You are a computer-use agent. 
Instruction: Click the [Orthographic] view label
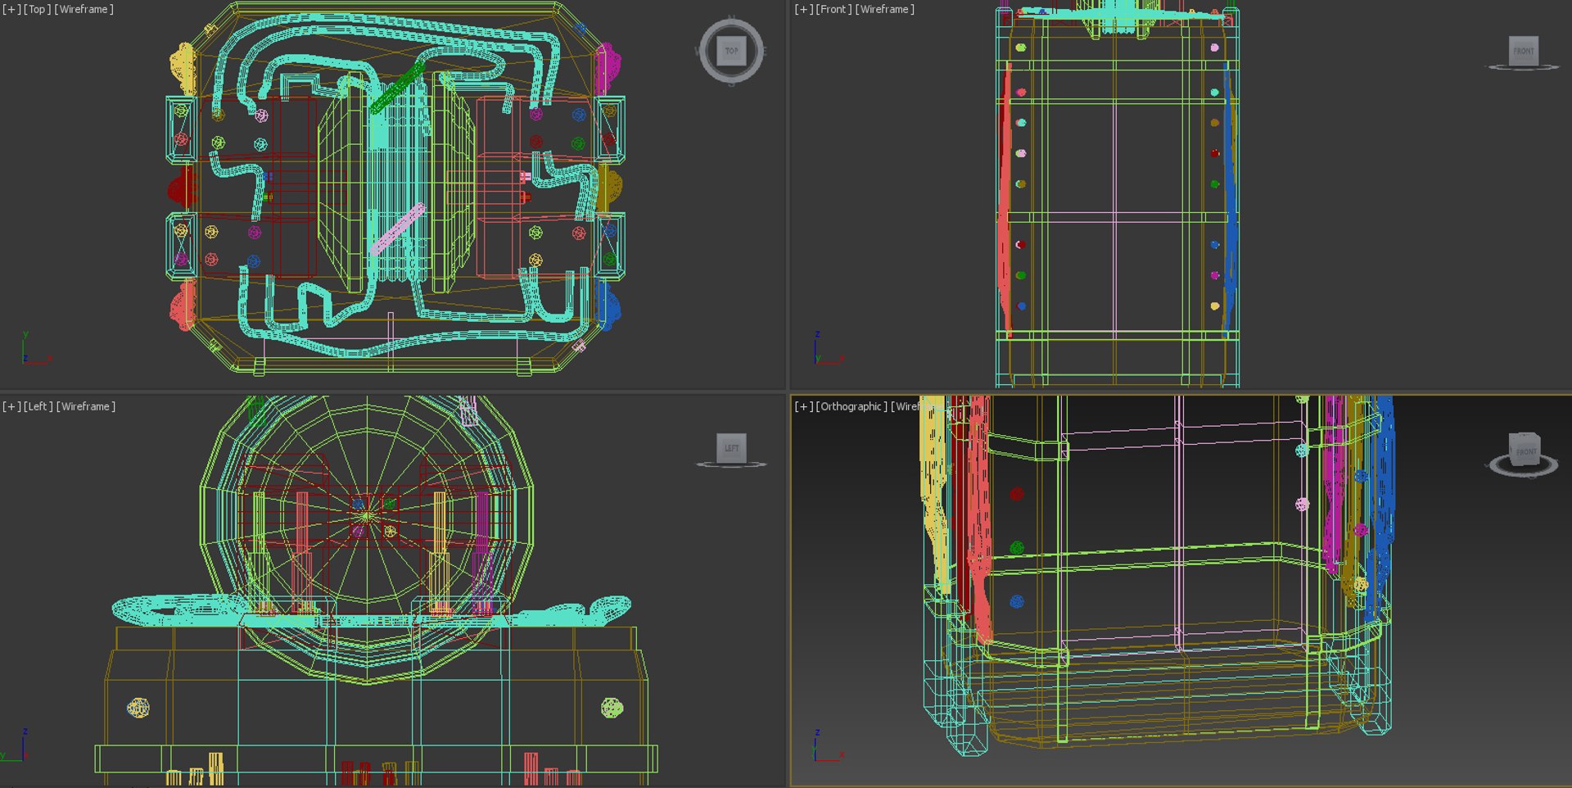click(x=851, y=406)
